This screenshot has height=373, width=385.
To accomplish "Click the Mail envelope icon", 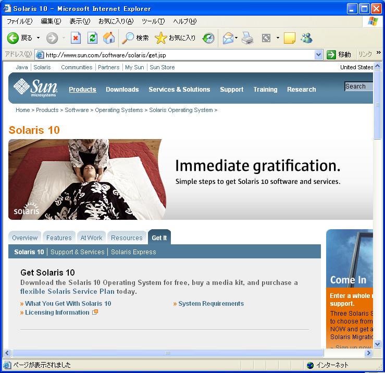I will point(228,38).
